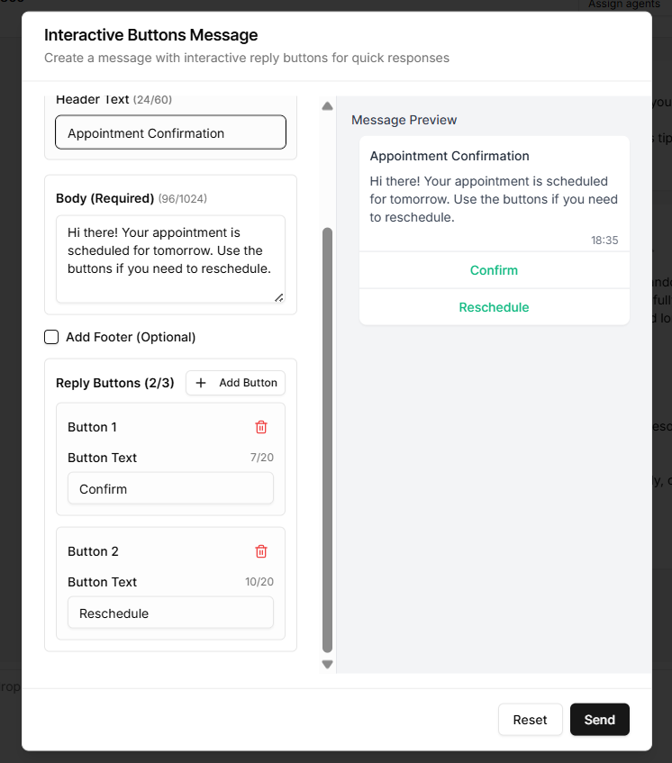Click the scrollbar up arrow
This screenshot has height=763, width=672.
[x=327, y=106]
